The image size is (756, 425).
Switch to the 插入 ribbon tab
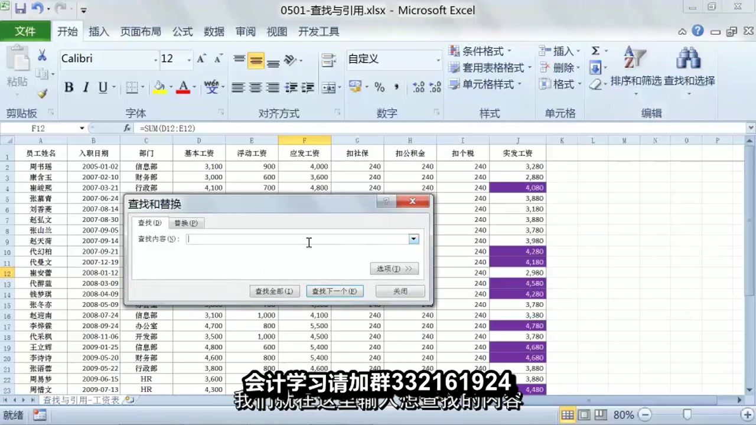(99, 32)
